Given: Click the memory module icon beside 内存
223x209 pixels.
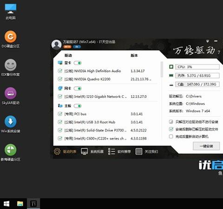Looking at the screenshot, I should pyautogui.click(x=171, y=76).
